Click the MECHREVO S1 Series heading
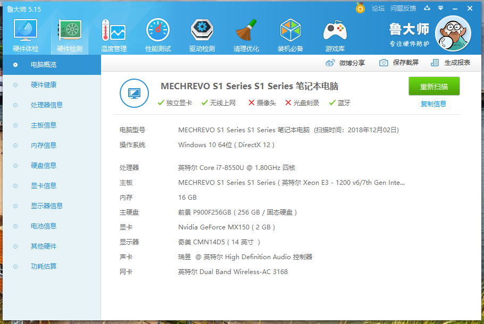Screen dimensions: 484x324 coord(249,86)
